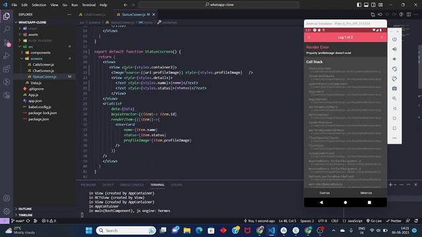The width and height of the screenshot is (422, 237).
Task: Open the Extensions view
Action: coord(7,68)
